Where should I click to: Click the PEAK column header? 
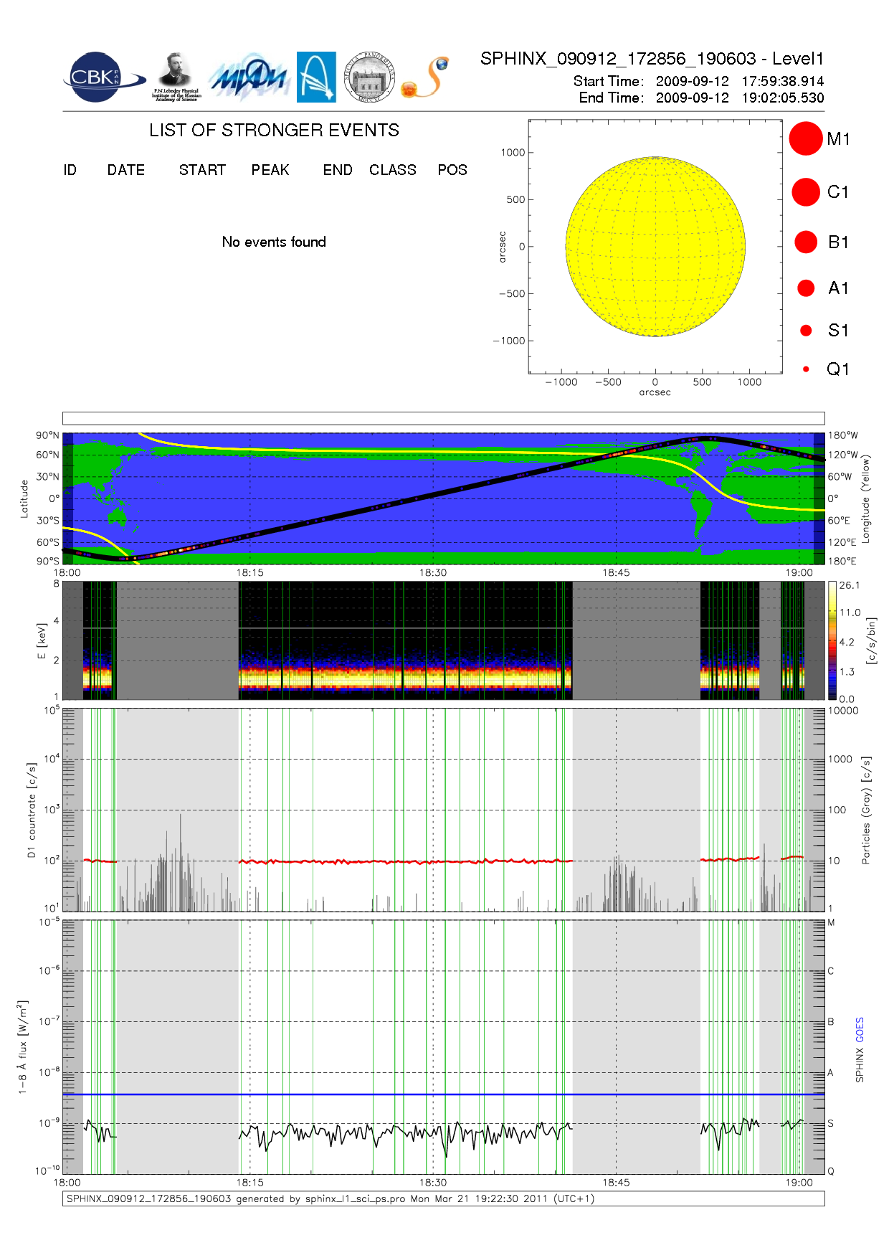(270, 170)
